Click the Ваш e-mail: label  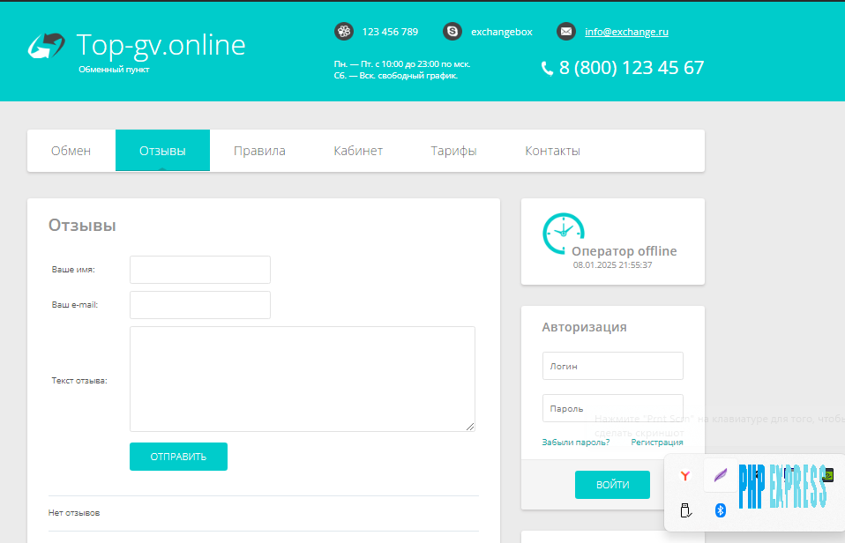coord(75,305)
